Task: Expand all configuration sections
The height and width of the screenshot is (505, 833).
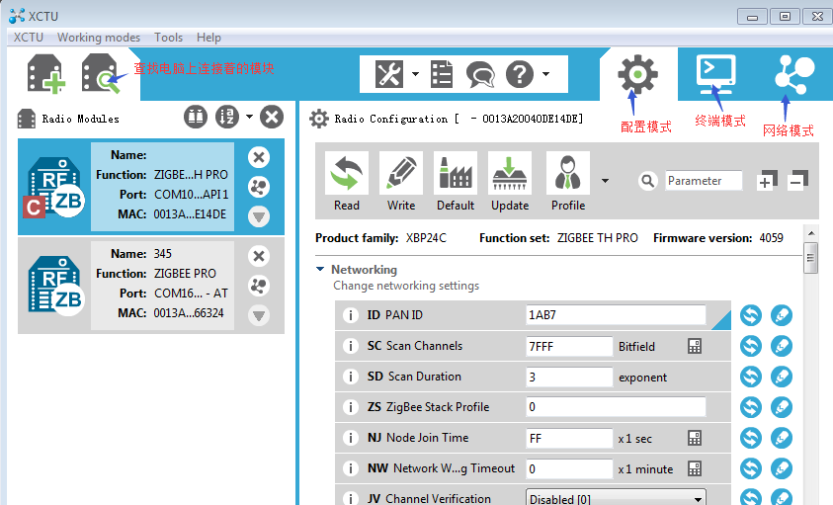Action: pos(767,180)
